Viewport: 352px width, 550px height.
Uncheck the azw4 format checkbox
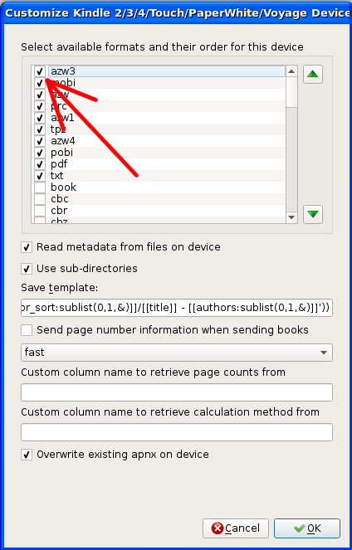(40, 141)
